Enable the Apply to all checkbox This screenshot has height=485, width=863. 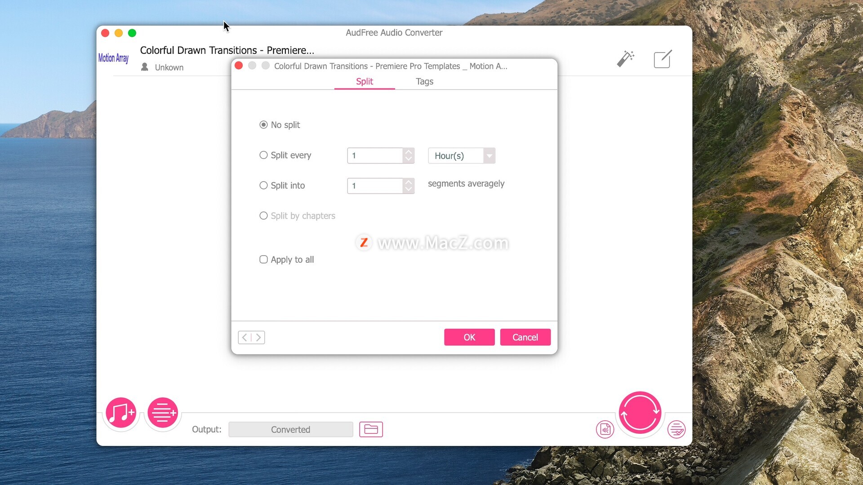263,260
